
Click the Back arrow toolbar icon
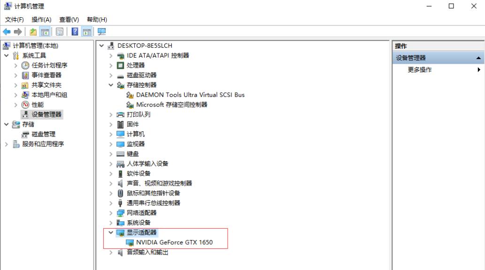coord(7,31)
